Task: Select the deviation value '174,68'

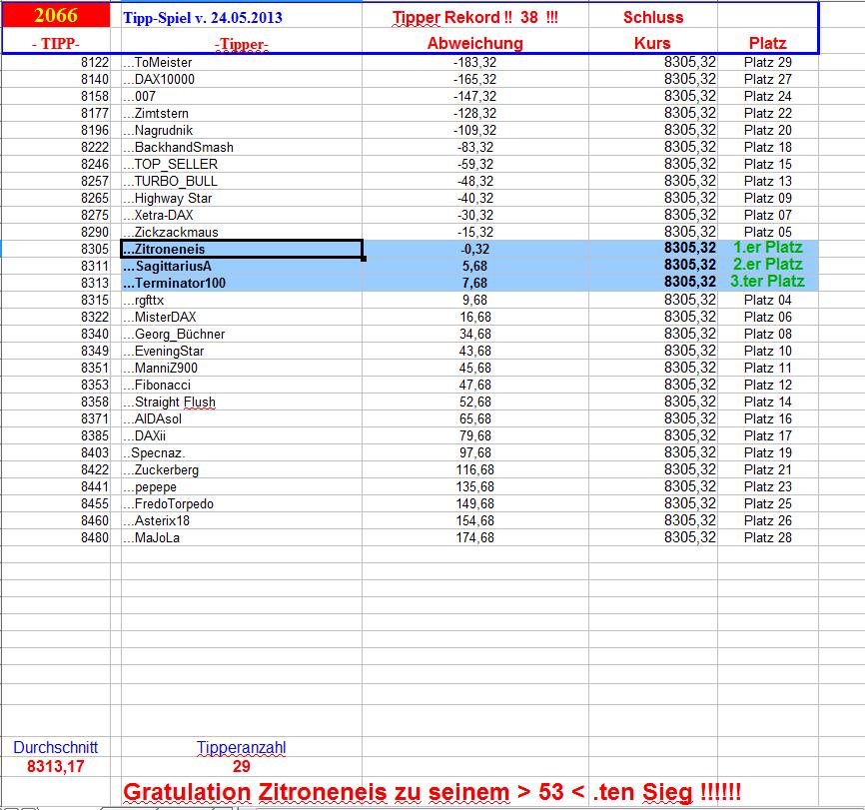Action: pyautogui.click(x=475, y=537)
